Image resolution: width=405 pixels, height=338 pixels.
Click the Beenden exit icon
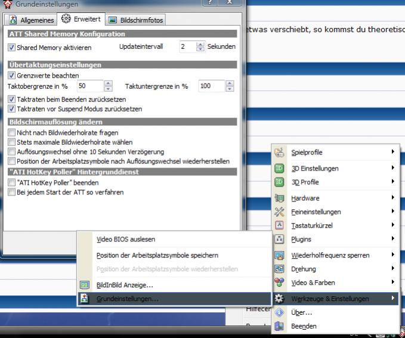(279, 326)
